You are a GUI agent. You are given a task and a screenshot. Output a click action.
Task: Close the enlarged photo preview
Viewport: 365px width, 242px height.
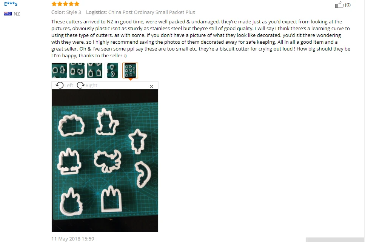coord(151,86)
